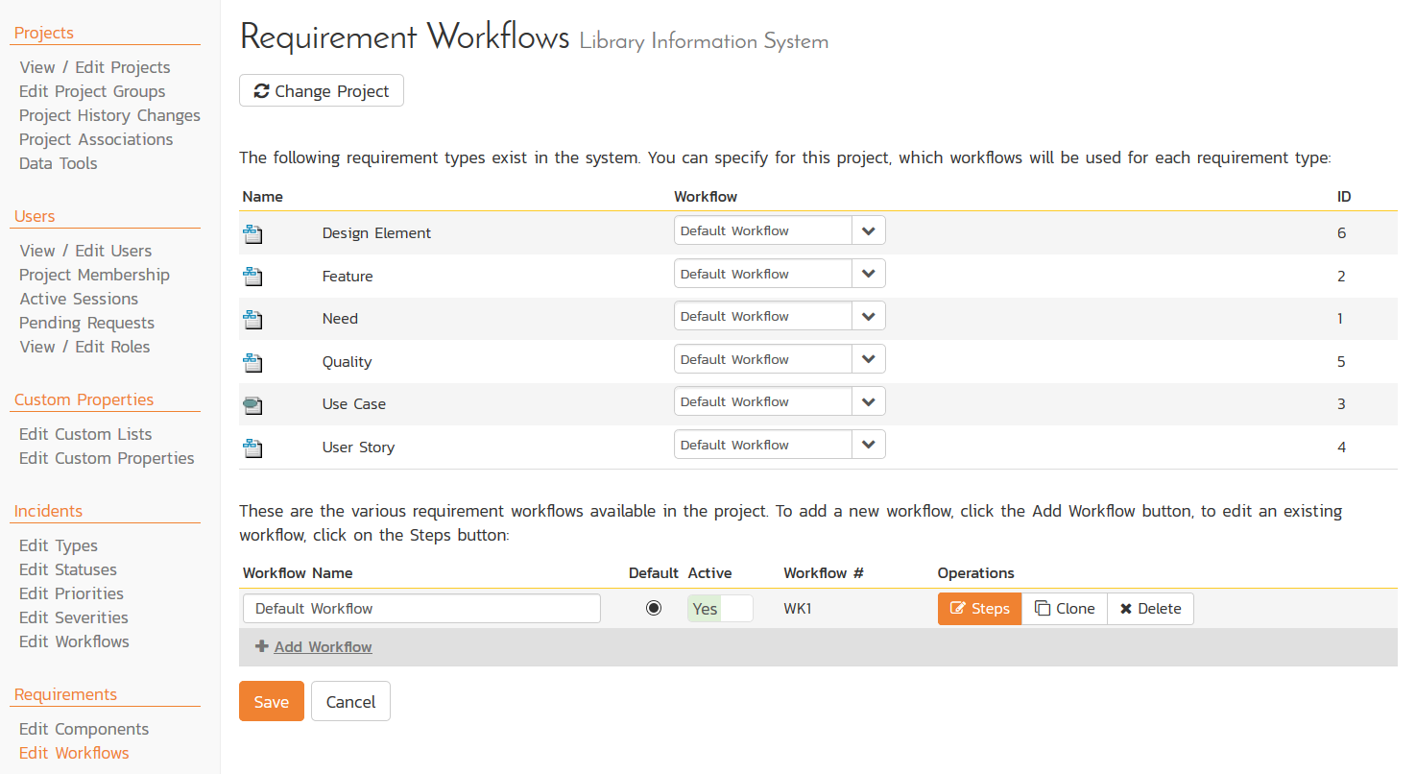This screenshot has width=1416, height=774.
Task: Click the Use Case requirement type icon
Action: tap(252, 404)
